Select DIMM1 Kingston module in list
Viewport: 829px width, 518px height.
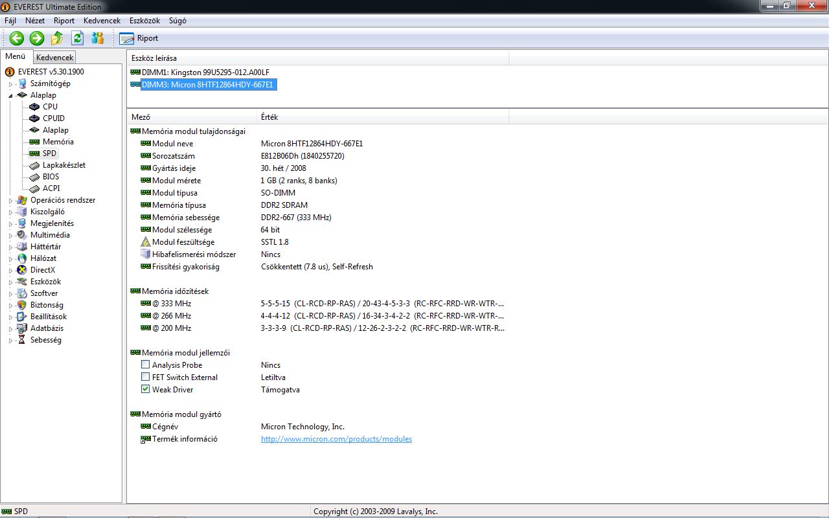pyautogui.click(x=205, y=73)
